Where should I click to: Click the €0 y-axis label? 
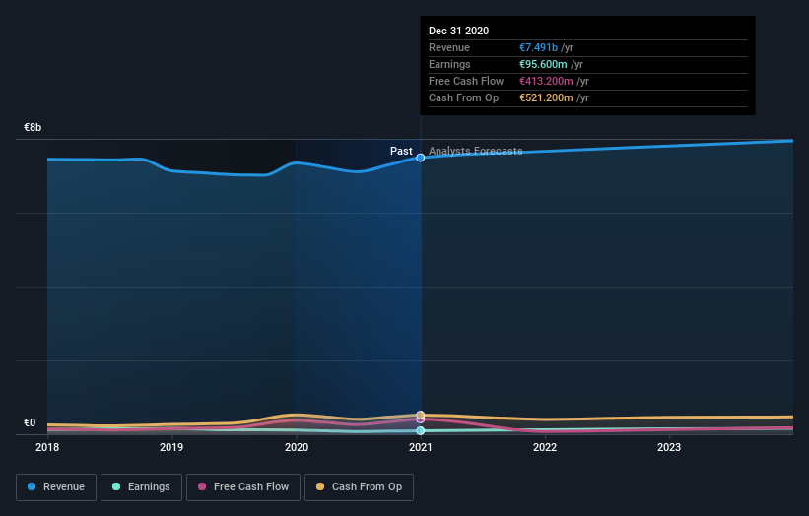click(30, 422)
